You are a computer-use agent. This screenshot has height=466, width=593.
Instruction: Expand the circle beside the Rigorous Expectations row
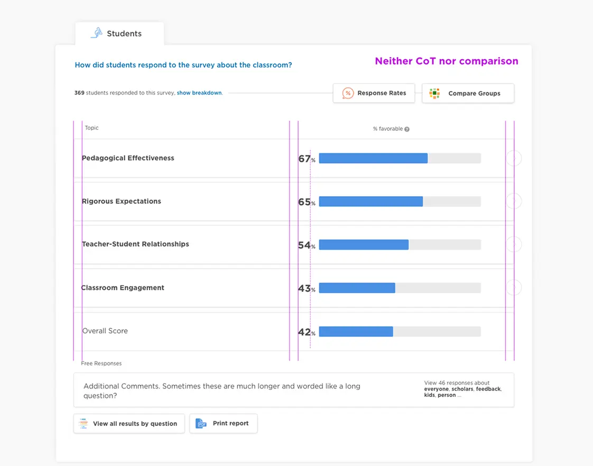point(513,201)
